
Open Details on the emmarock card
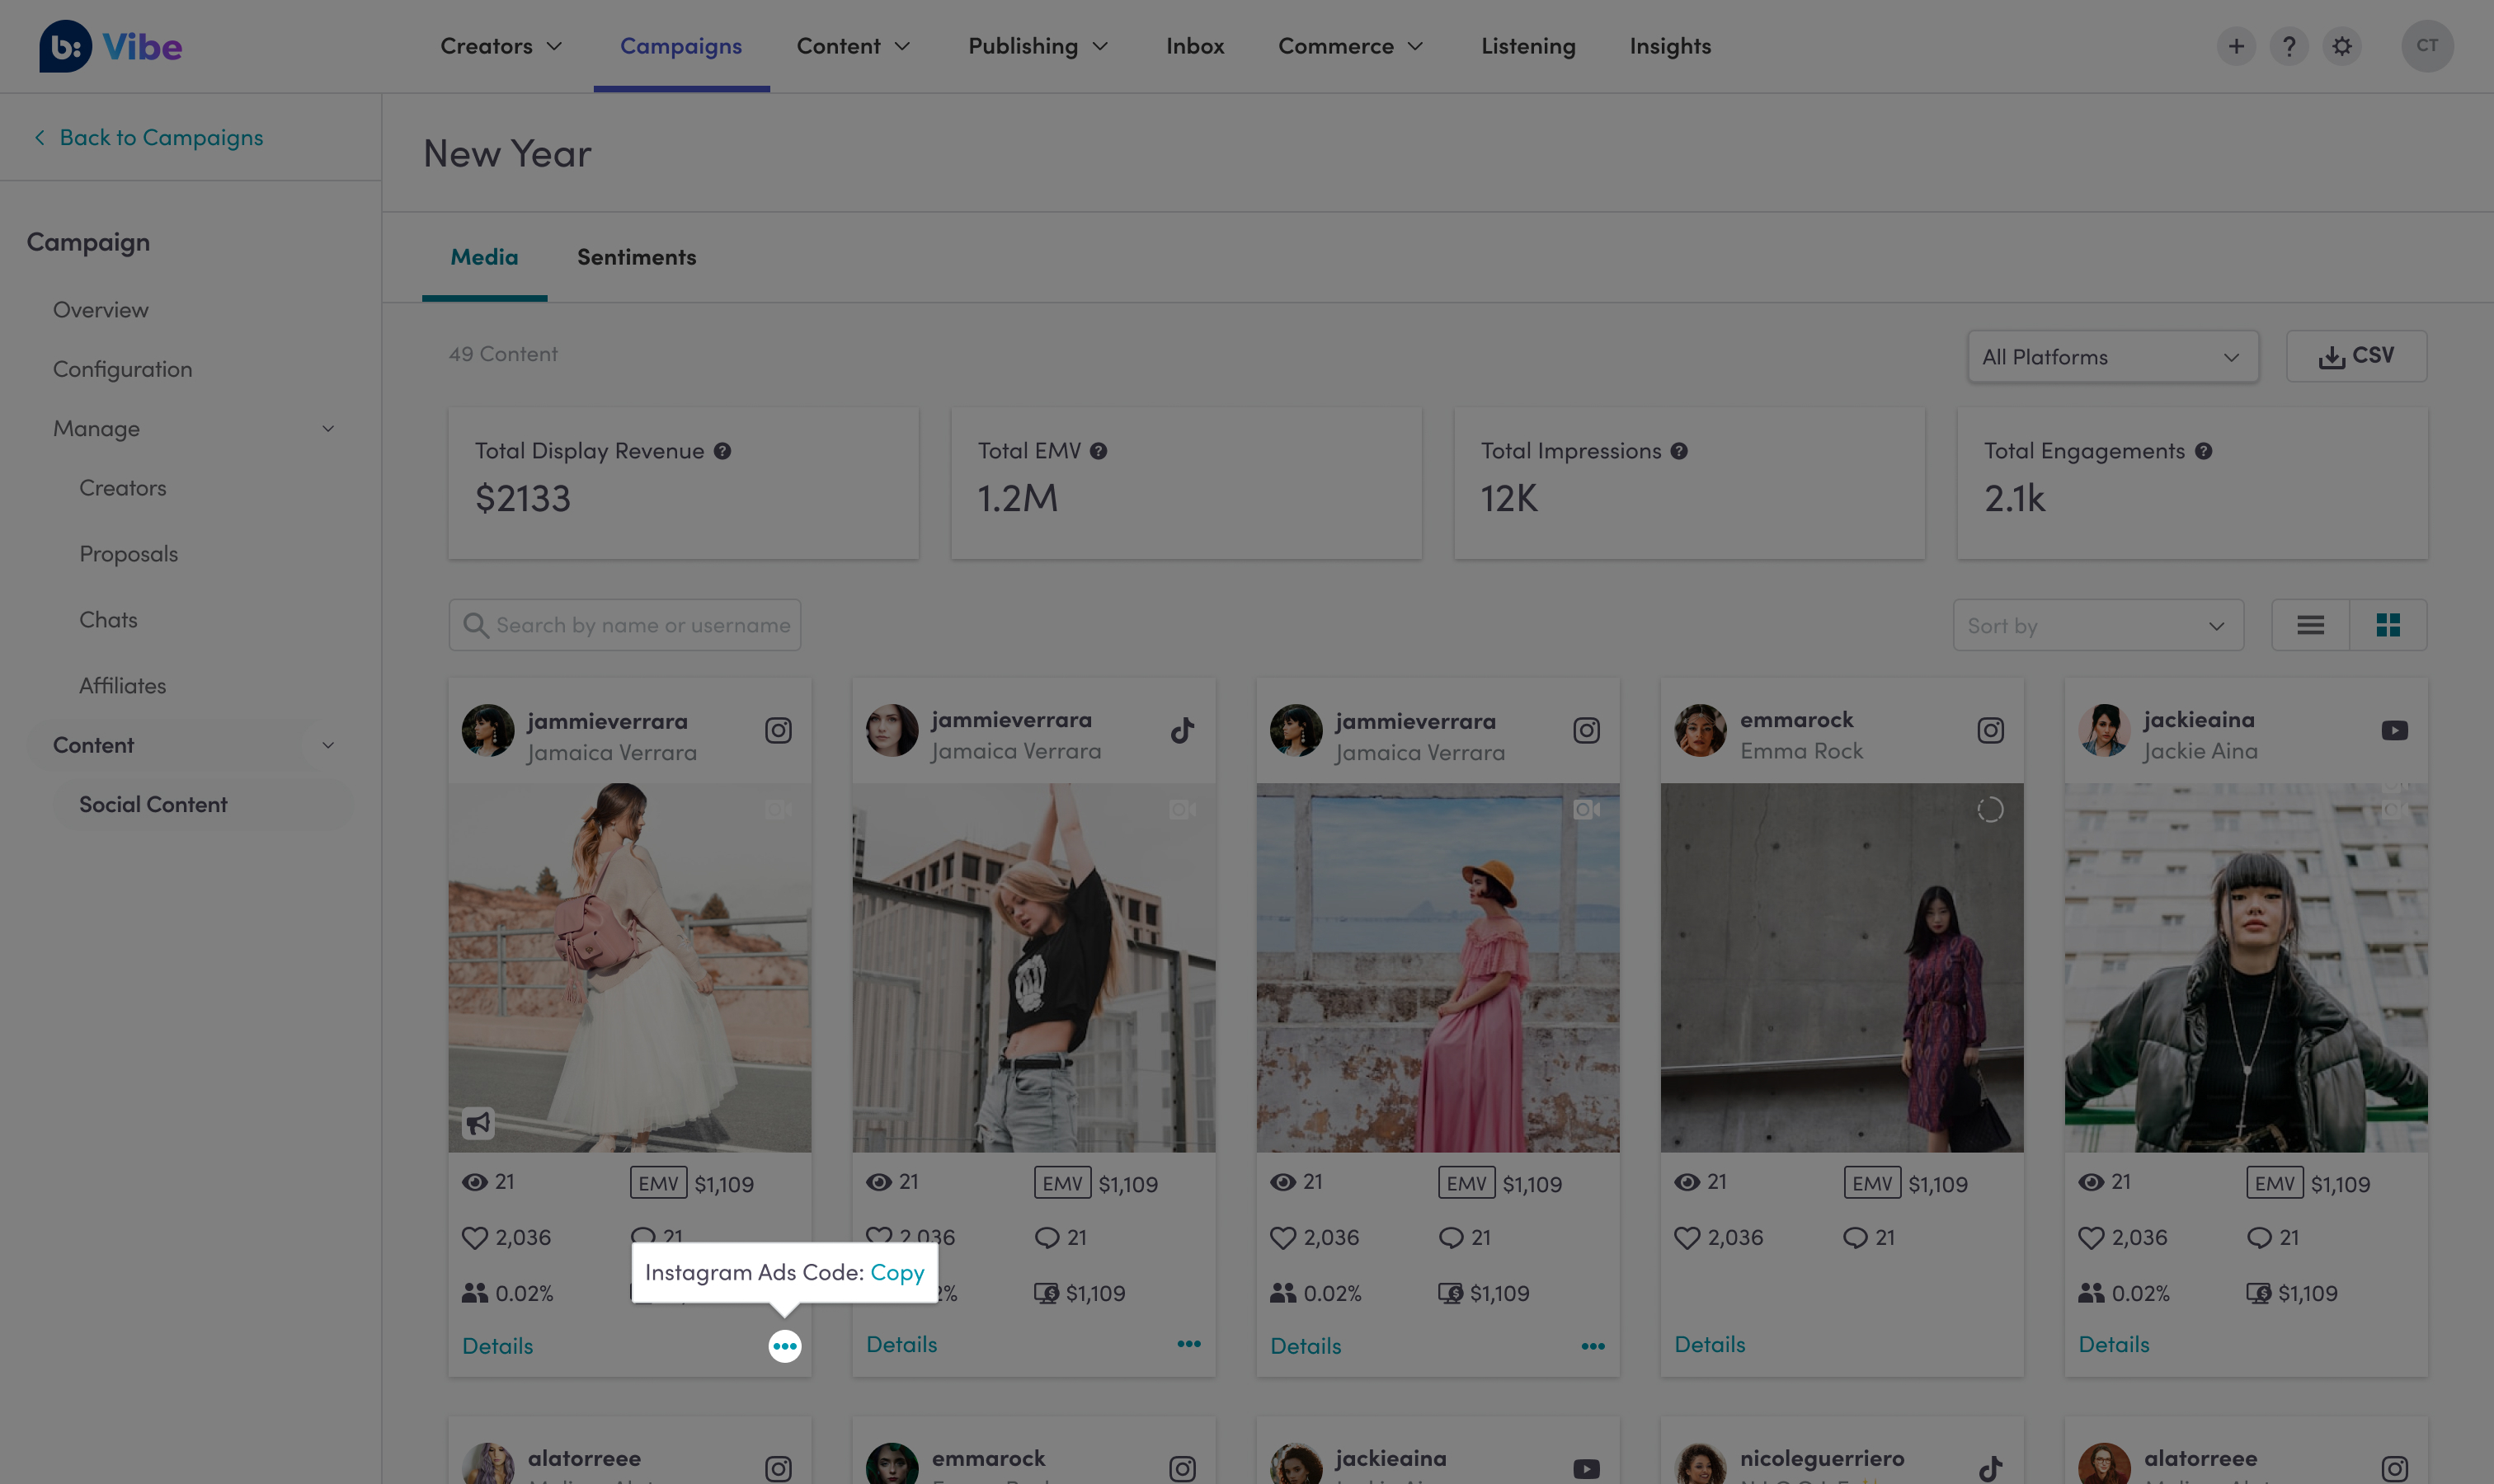point(1710,1344)
